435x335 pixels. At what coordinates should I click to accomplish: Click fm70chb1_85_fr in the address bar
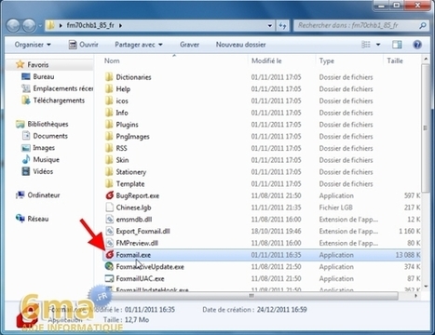90,25
